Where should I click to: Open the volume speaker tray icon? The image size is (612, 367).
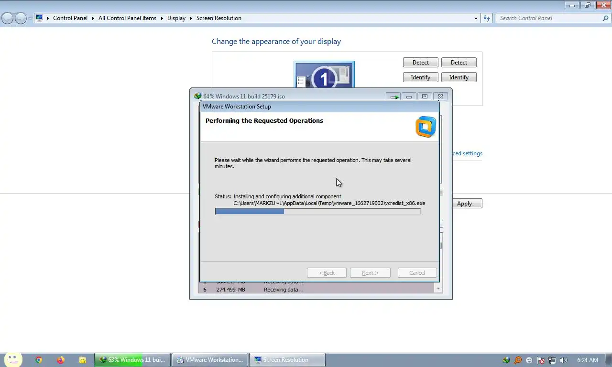tap(564, 360)
